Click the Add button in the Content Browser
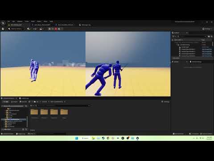The width and height of the screenshot is (214, 161). (6, 102)
